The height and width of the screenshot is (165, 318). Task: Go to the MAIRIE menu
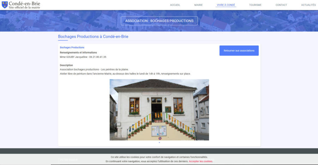point(198,5)
